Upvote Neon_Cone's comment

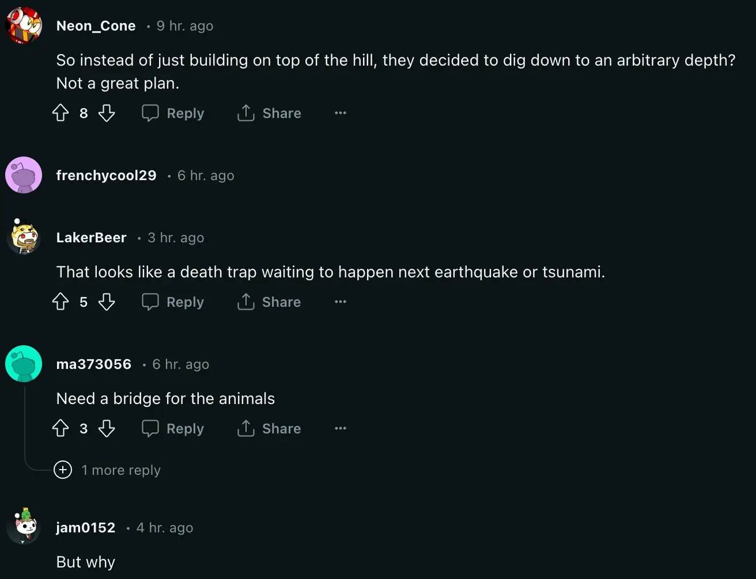61,113
